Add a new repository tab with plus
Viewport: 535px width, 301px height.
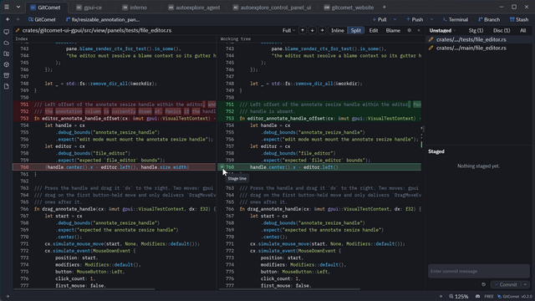(x=385, y=8)
